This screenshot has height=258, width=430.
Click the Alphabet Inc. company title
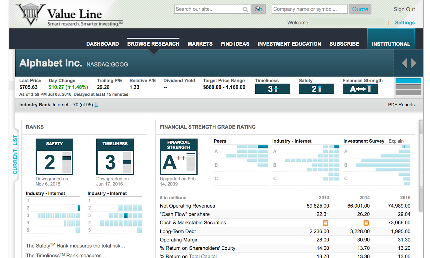pyautogui.click(x=51, y=63)
